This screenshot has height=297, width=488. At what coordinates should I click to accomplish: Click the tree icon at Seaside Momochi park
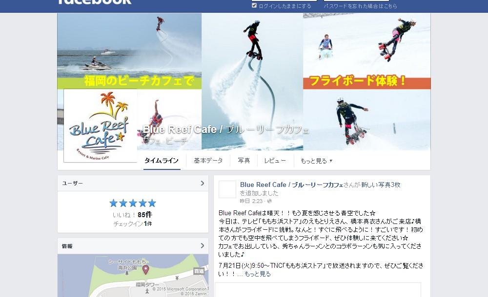tap(127, 273)
